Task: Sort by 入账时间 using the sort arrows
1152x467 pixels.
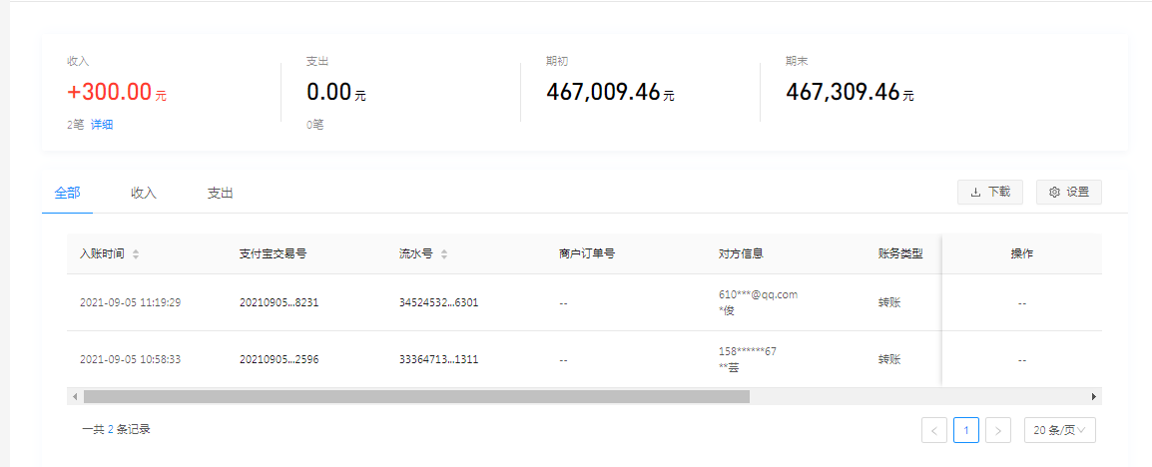Action: 136,254
